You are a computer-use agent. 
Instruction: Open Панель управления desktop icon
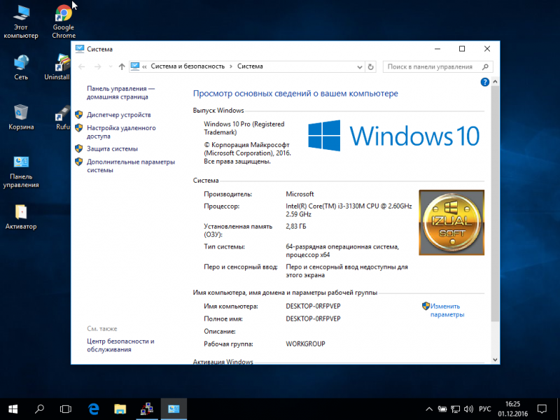coord(21,171)
